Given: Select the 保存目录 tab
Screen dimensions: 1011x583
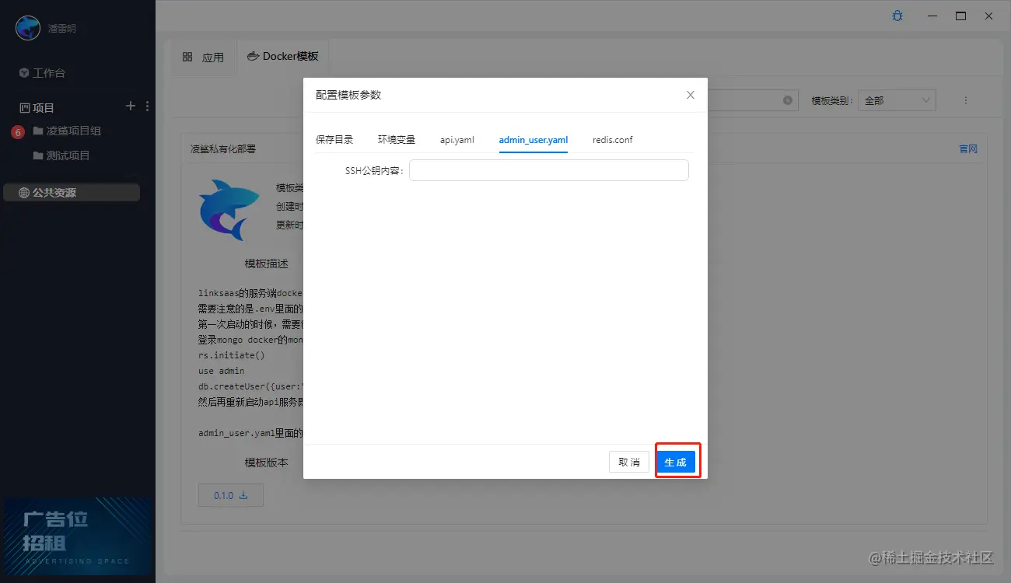Looking at the screenshot, I should pos(335,140).
